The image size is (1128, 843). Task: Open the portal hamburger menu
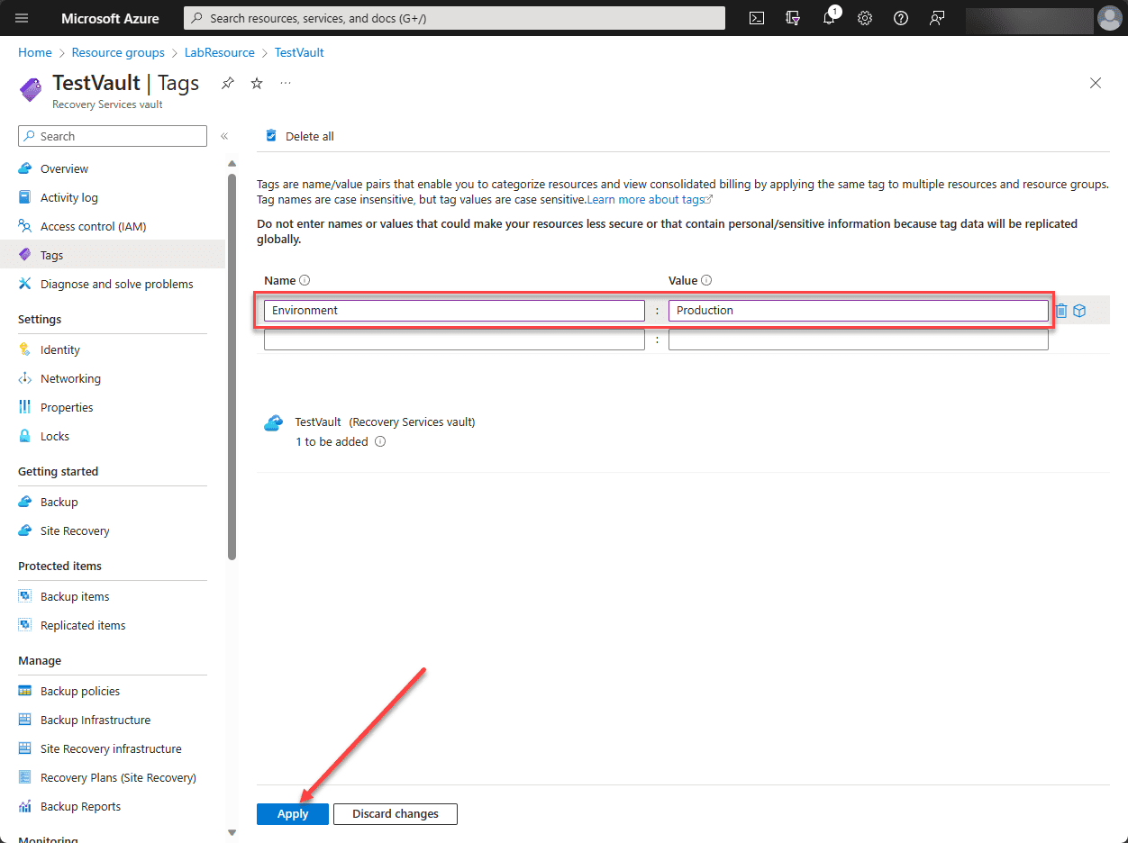coord(23,18)
